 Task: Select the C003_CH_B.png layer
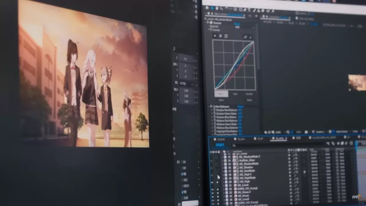[248, 203]
